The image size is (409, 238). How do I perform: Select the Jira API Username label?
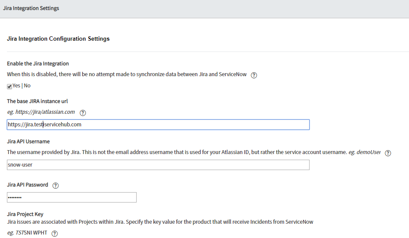coord(29,142)
